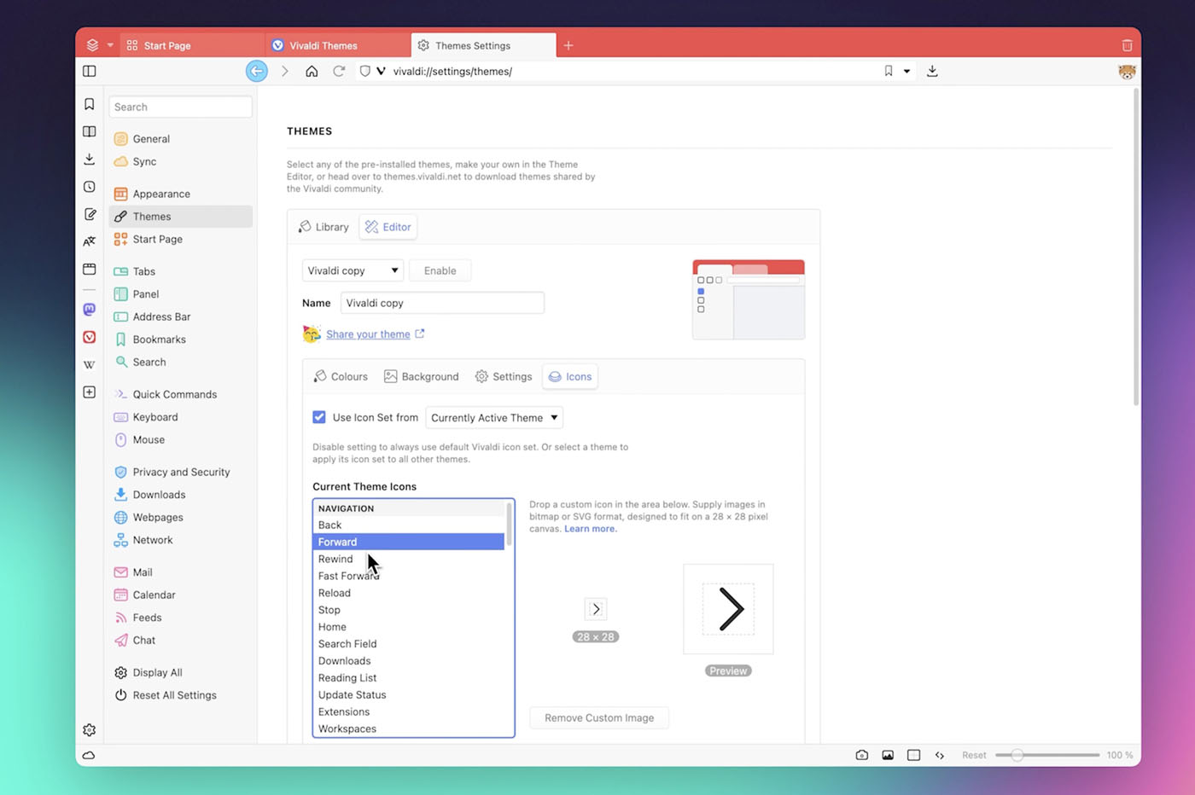
Task: Select Home in the icon list
Action: (x=409, y=627)
